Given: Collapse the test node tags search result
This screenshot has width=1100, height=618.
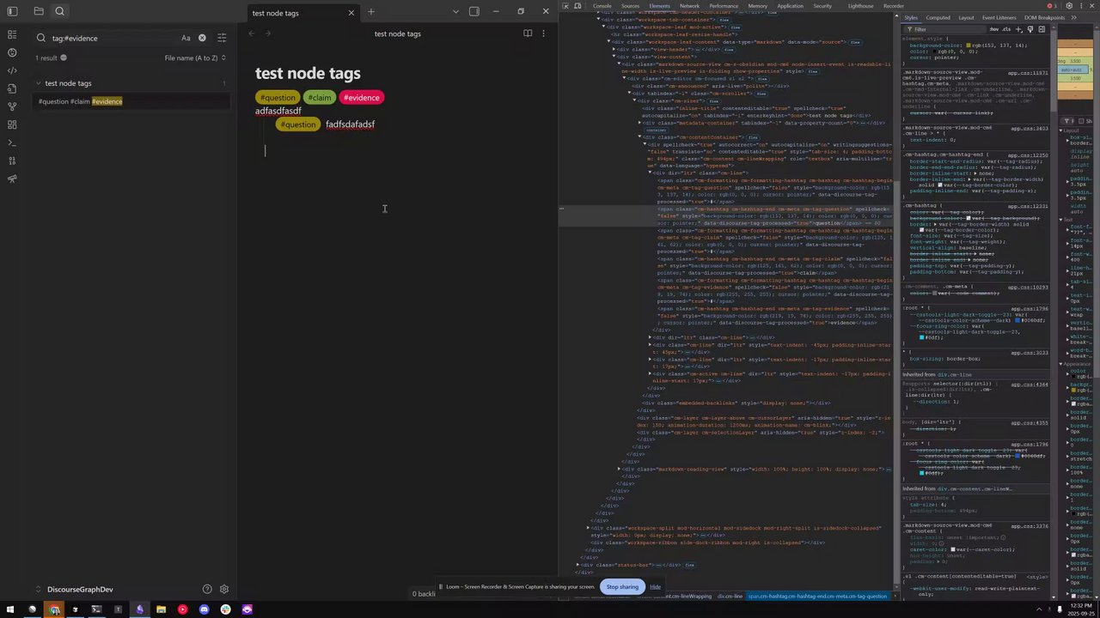Looking at the screenshot, I should (x=38, y=83).
